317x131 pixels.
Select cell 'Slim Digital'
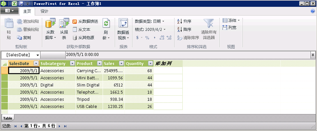click(89, 85)
